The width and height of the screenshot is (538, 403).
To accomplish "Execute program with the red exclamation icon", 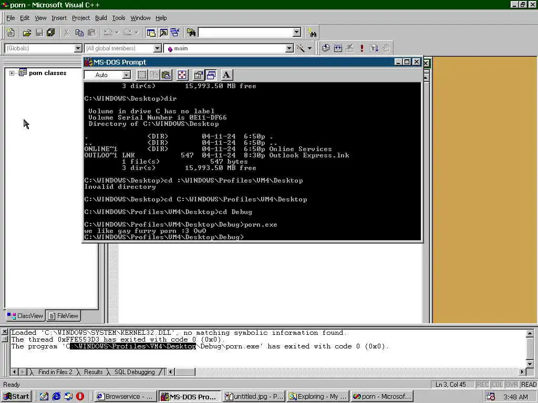I will (362, 48).
